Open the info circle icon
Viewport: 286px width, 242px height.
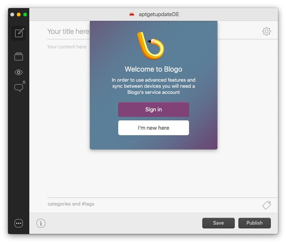41,224
